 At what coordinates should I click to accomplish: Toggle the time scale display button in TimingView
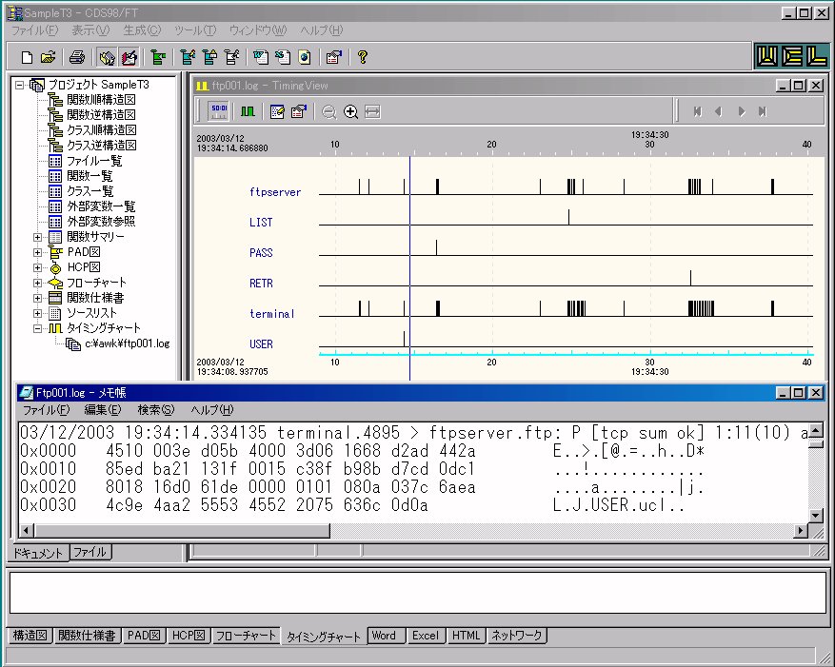[x=218, y=112]
